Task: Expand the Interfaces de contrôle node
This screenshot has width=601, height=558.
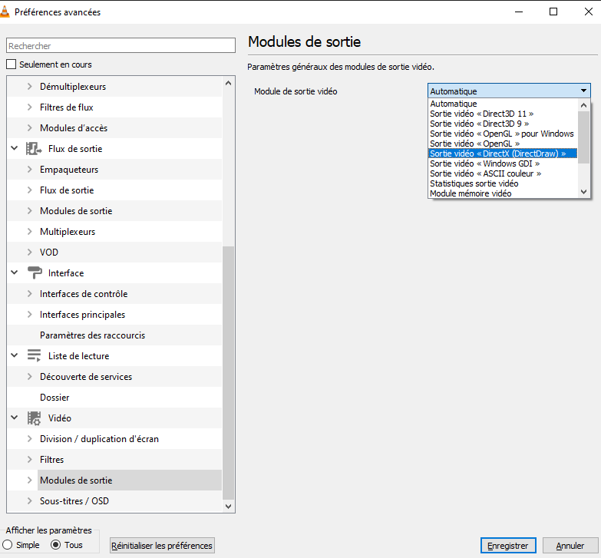Action: click(x=29, y=293)
